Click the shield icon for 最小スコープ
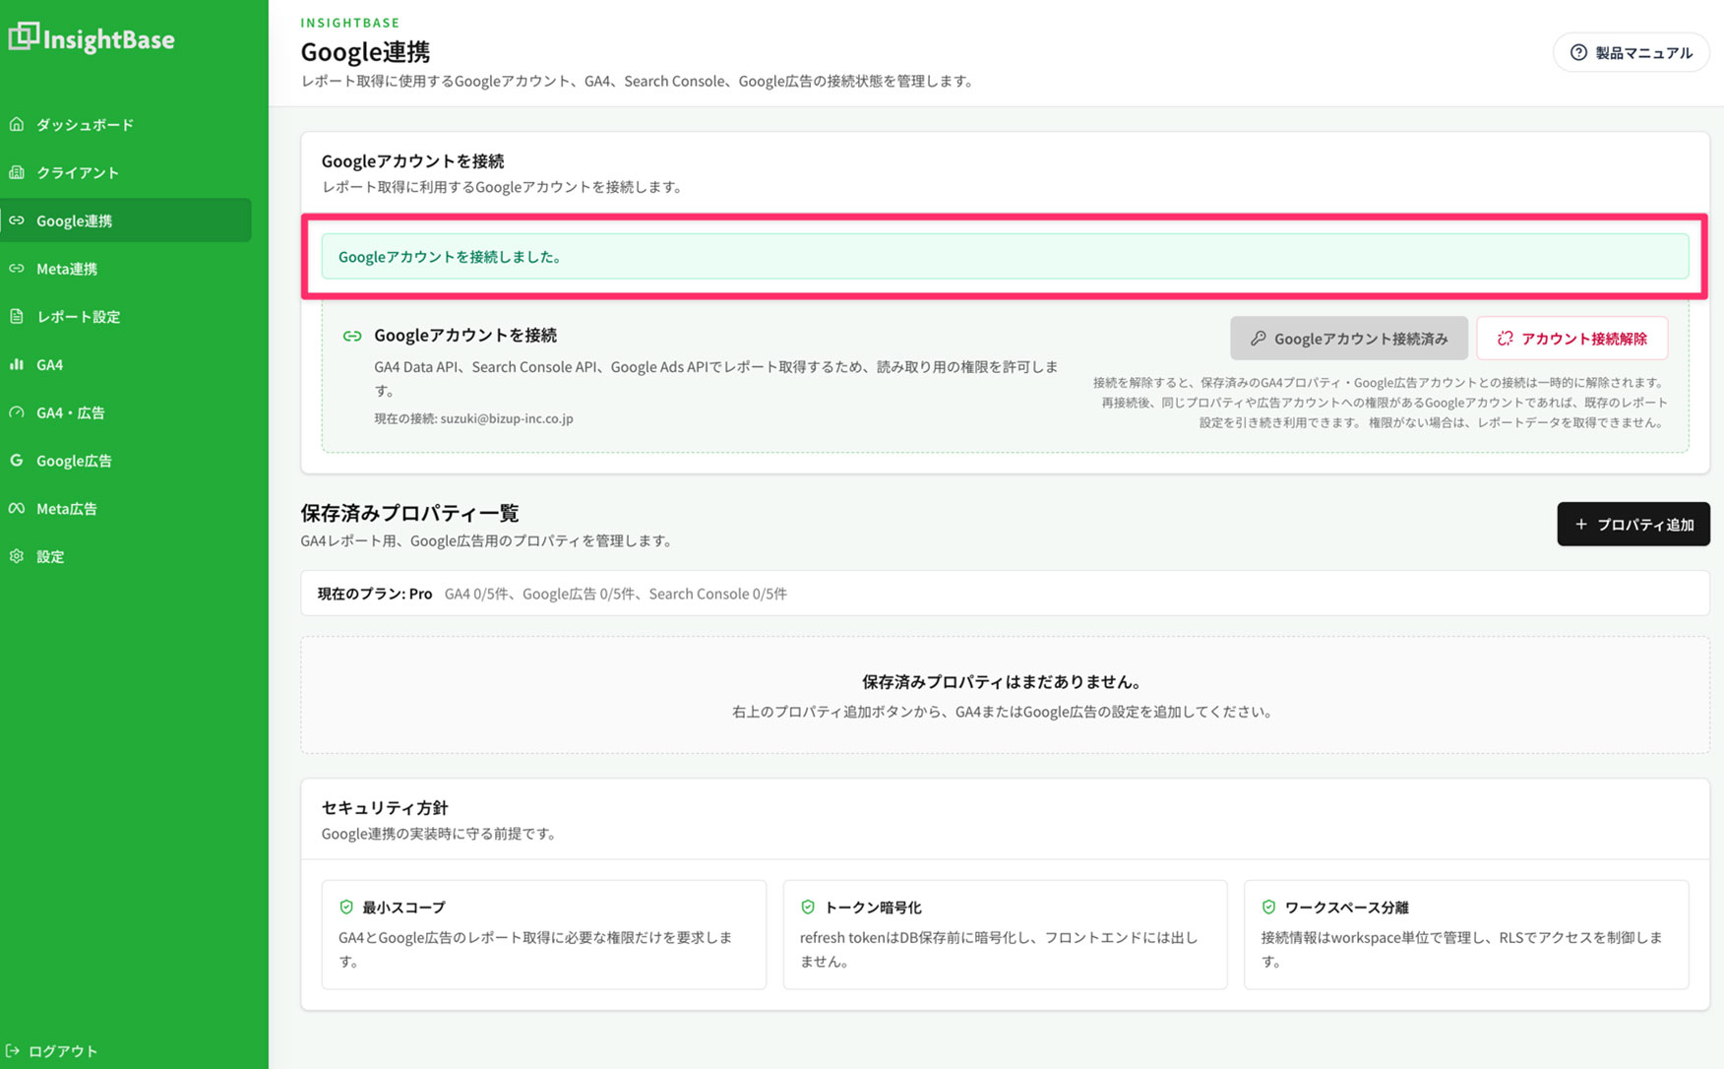1724x1069 pixels. 346,907
